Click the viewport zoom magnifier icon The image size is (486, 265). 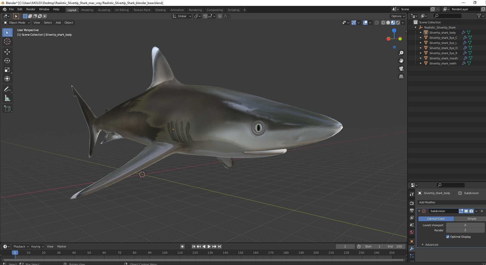(x=401, y=53)
